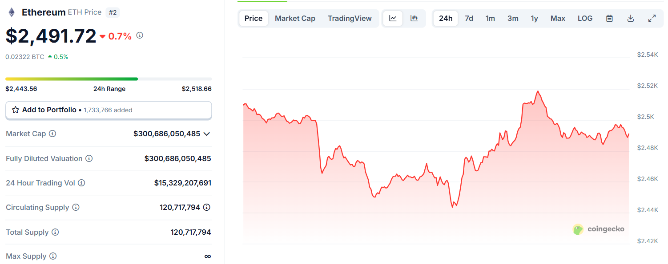
Task: Click the Fully Diluted Valuation amount
Action: coord(178,158)
